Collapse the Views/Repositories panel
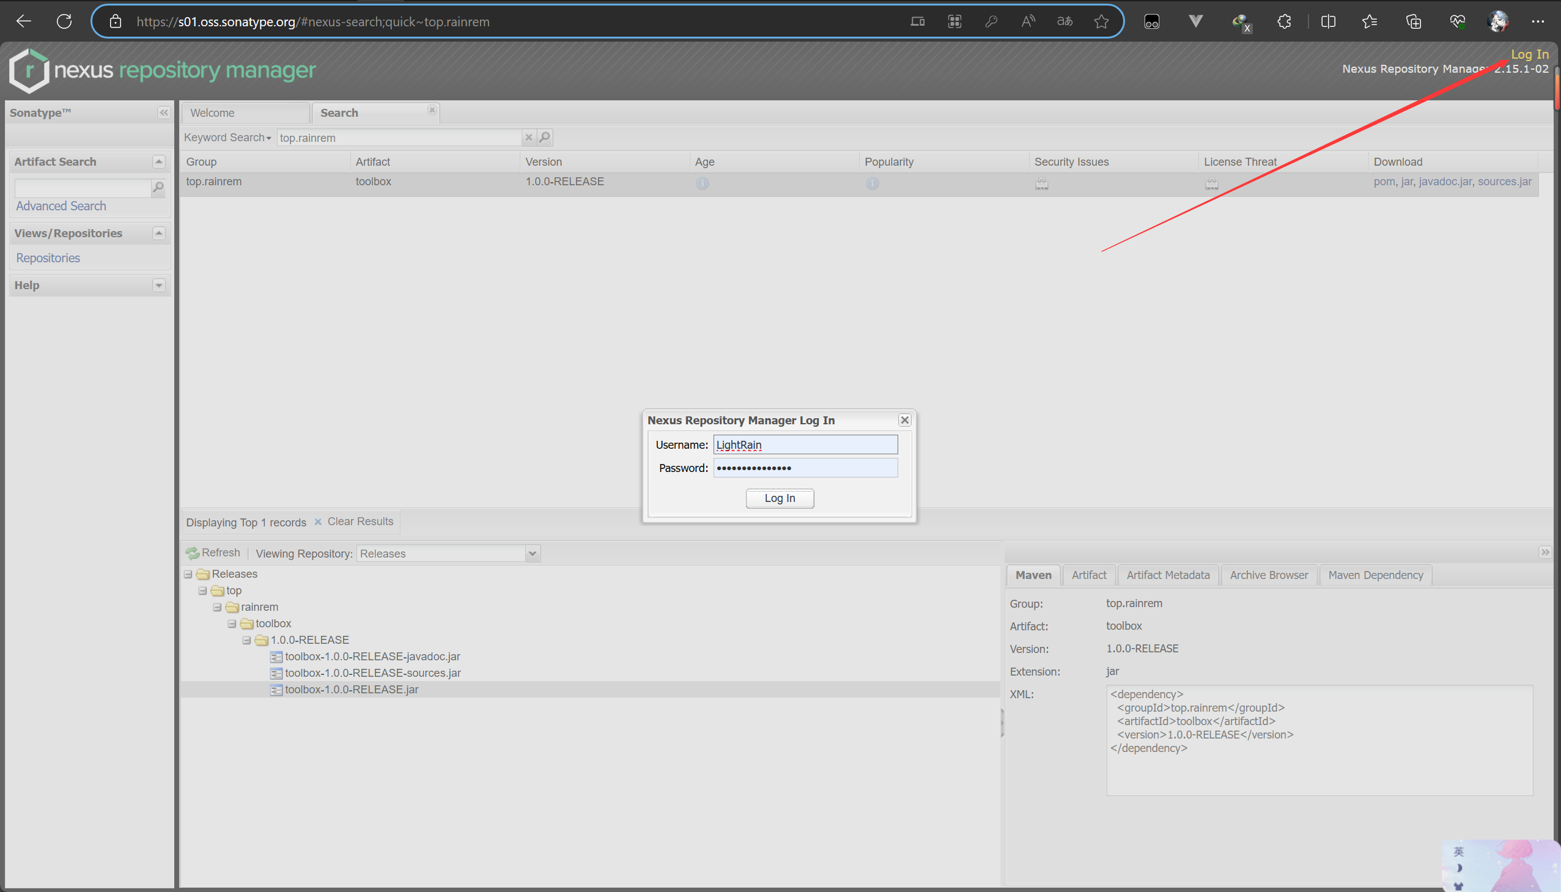The image size is (1561, 892). pyautogui.click(x=159, y=234)
